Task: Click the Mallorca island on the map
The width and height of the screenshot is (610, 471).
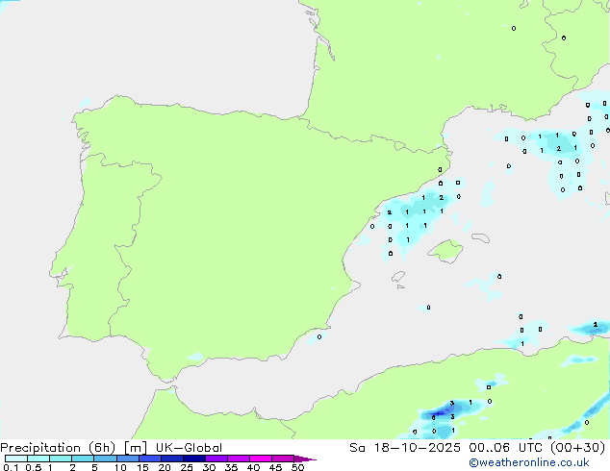Action: click(444, 252)
